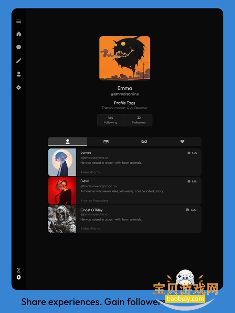Open the Devil character thumbnail
235x313 pixels.
pyautogui.click(x=62, y=191)
